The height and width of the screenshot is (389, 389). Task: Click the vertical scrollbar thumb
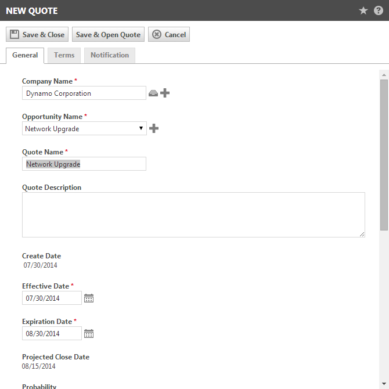384,155
